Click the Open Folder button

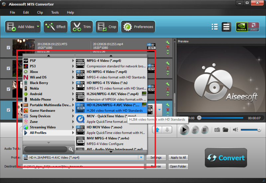[x=178, y=166]
